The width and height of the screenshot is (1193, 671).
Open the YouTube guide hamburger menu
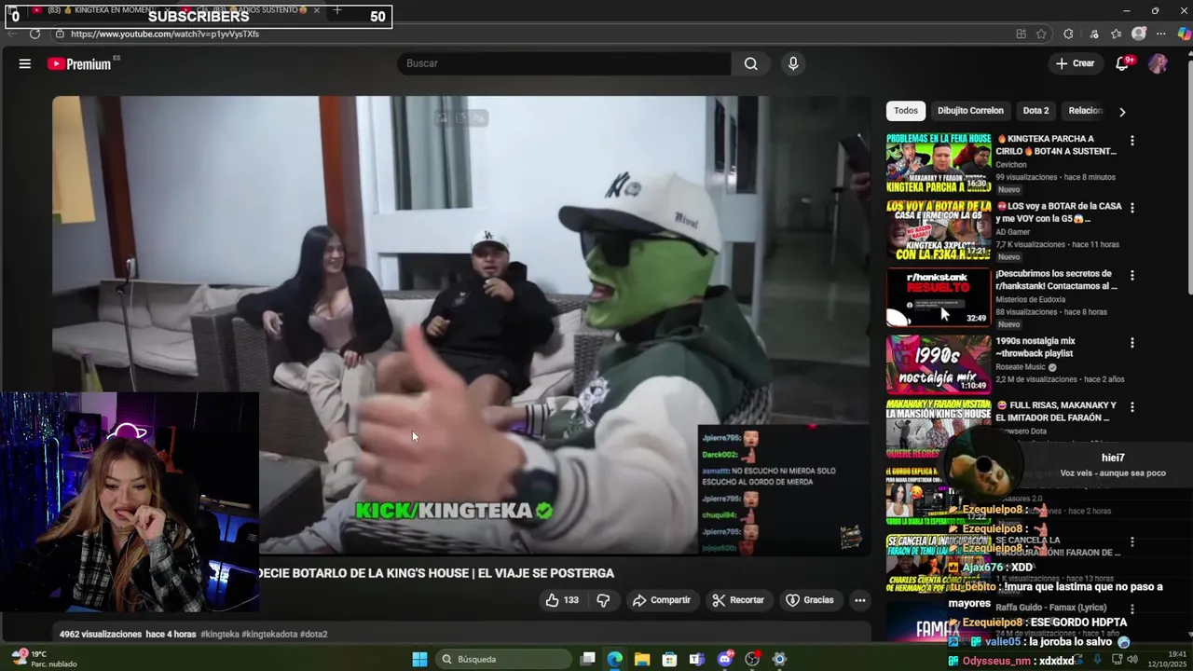coord(25,63)
